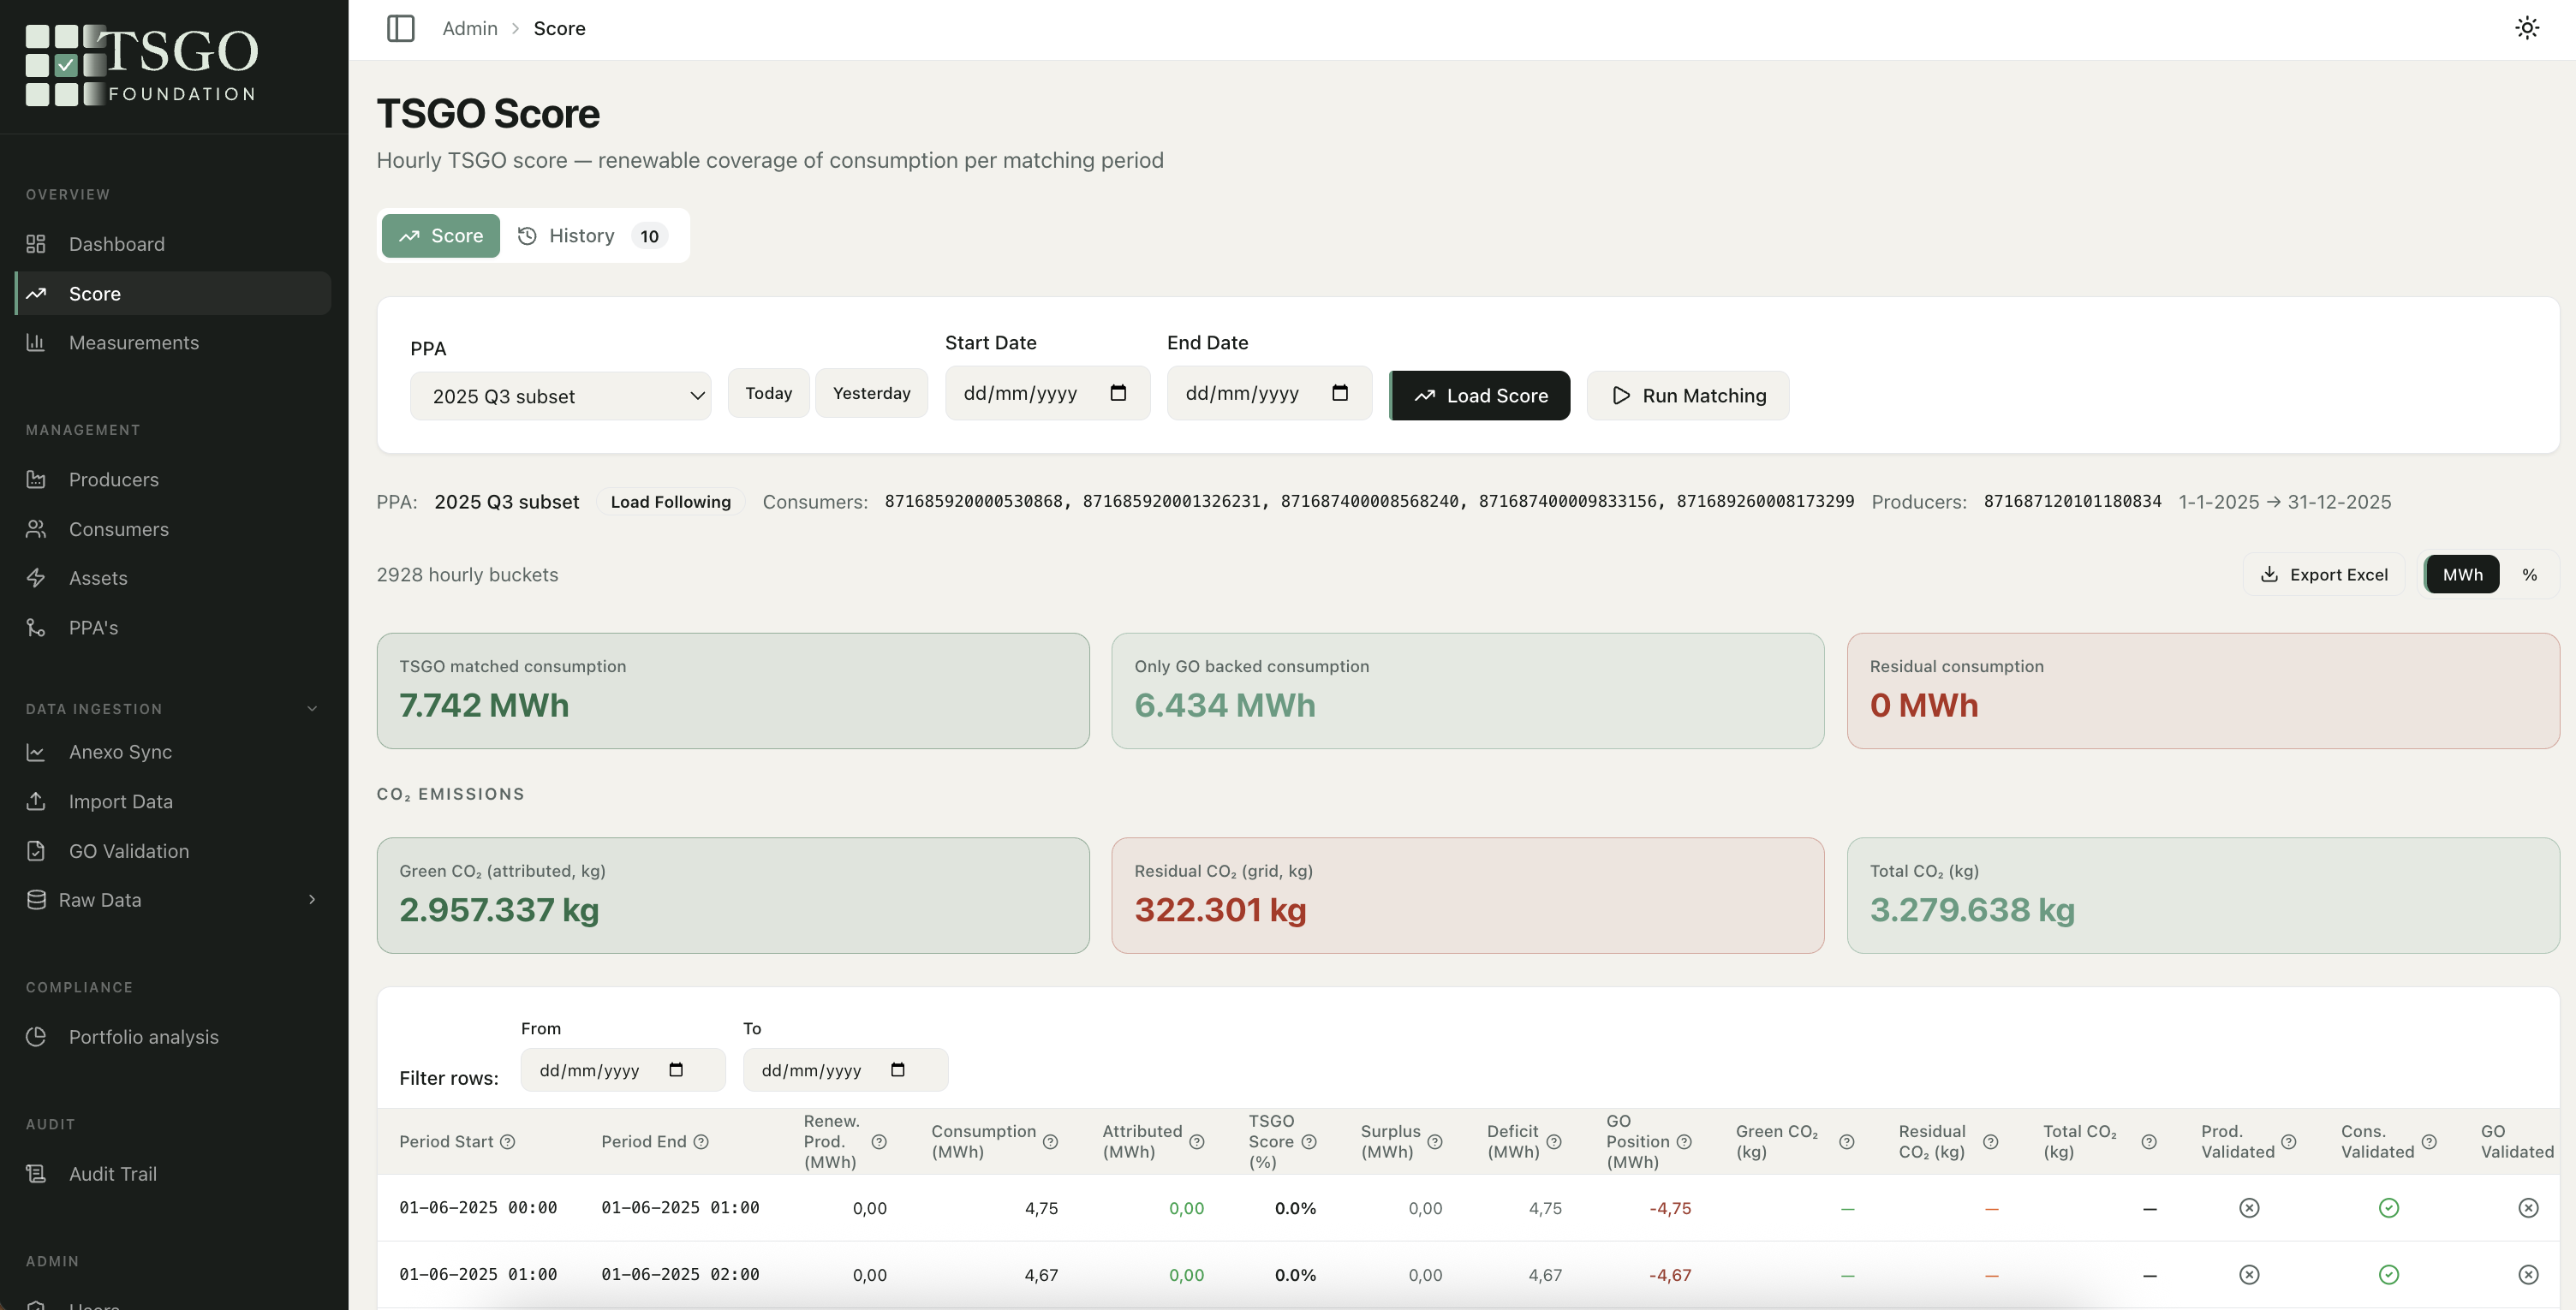Image resolution: width=2576 pixels, height=1310 pixels.
Task: Click the Residual CO₂ column help icon
Action: (1991, 1142)
